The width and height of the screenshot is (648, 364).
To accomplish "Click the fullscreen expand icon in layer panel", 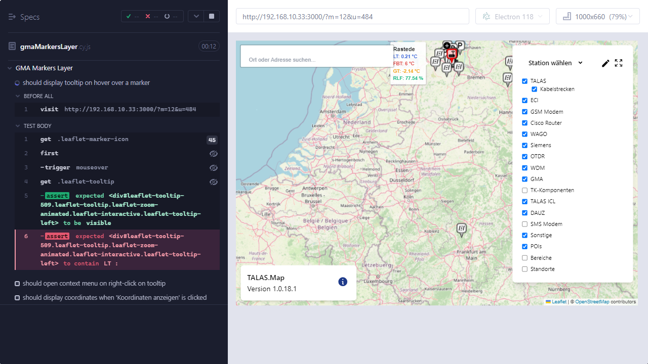I will click(619, 63).
